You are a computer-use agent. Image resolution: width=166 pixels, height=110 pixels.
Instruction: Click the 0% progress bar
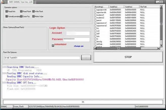click(83, 102)
